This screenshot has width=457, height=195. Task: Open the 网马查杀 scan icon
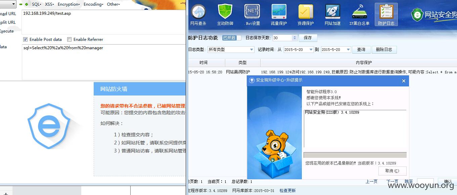tap(198, 15)
